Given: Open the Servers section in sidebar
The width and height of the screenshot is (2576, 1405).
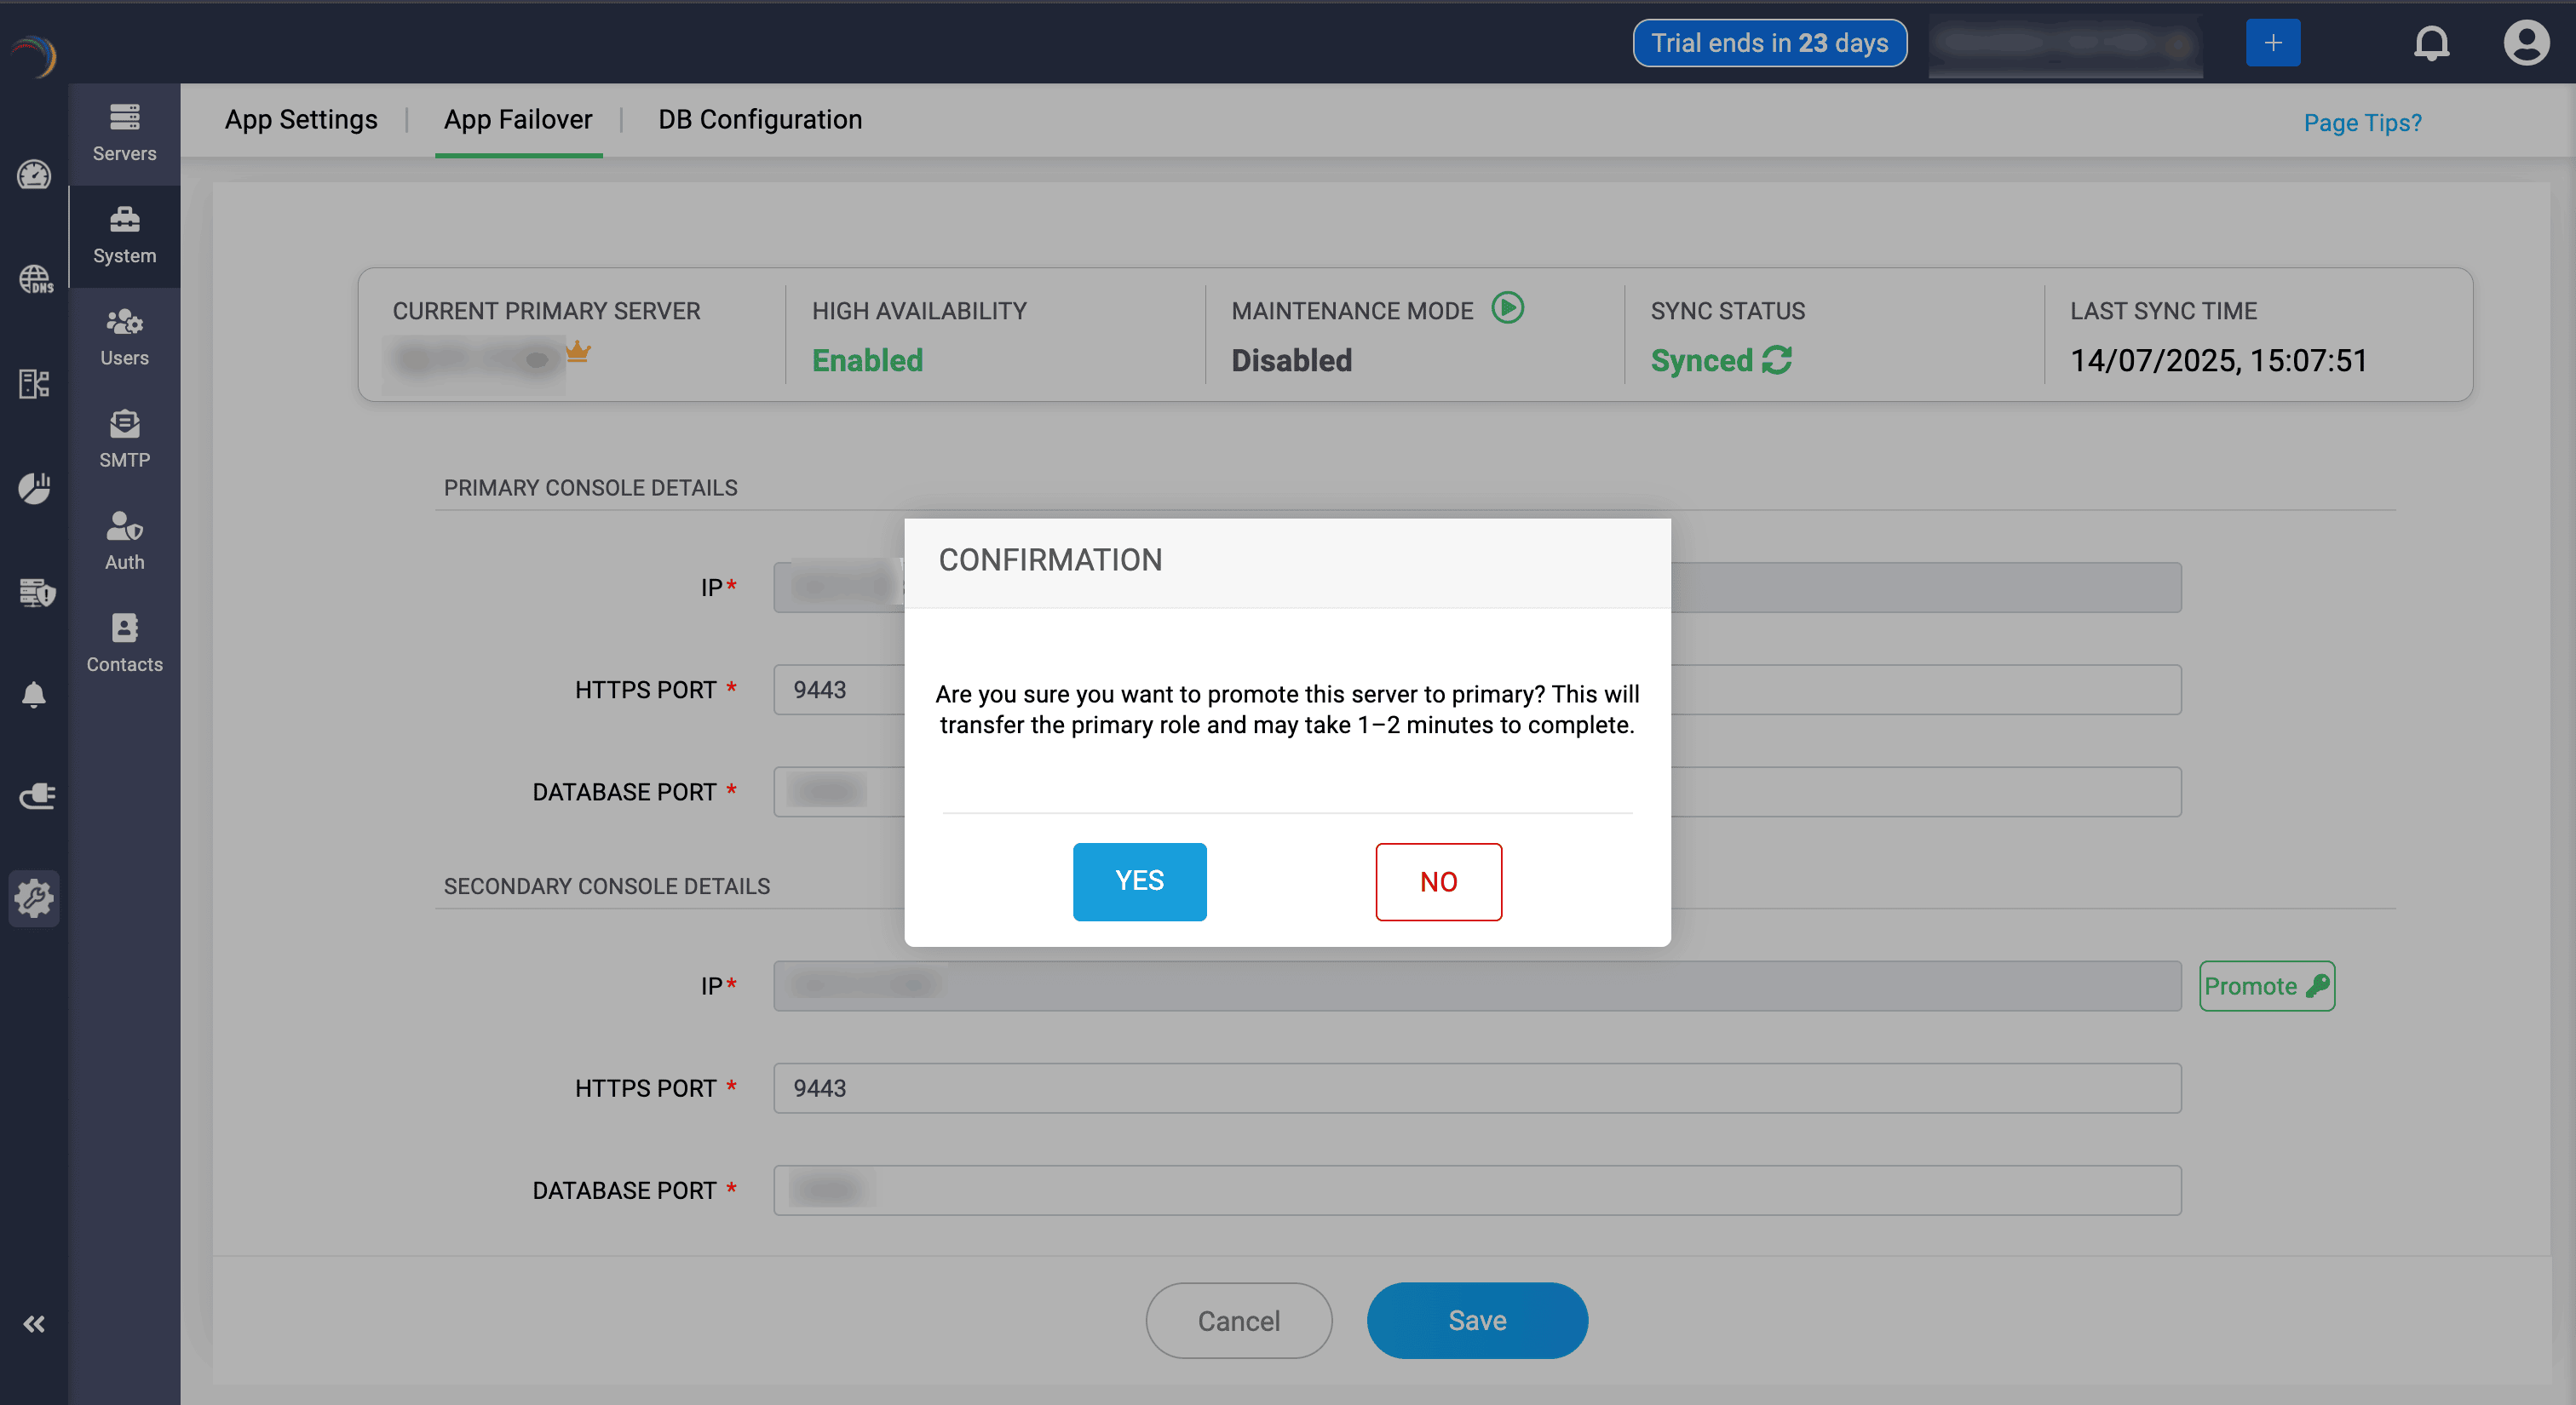Looking at the screenshot, I should (124, 133).
